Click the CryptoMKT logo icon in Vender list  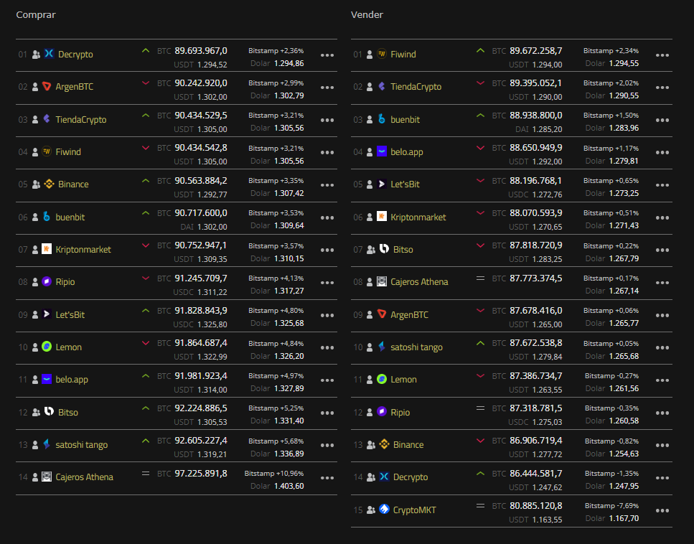coord(384,510)
